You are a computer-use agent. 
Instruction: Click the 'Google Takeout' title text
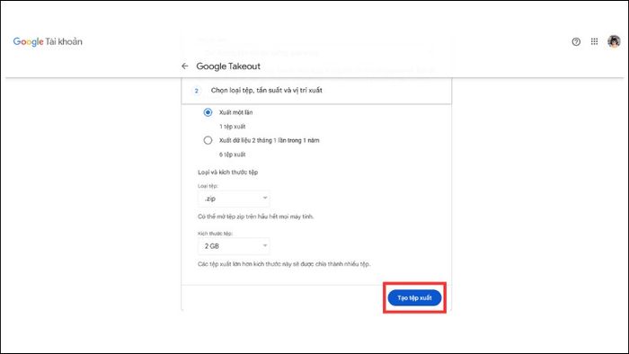pos(228,66)
